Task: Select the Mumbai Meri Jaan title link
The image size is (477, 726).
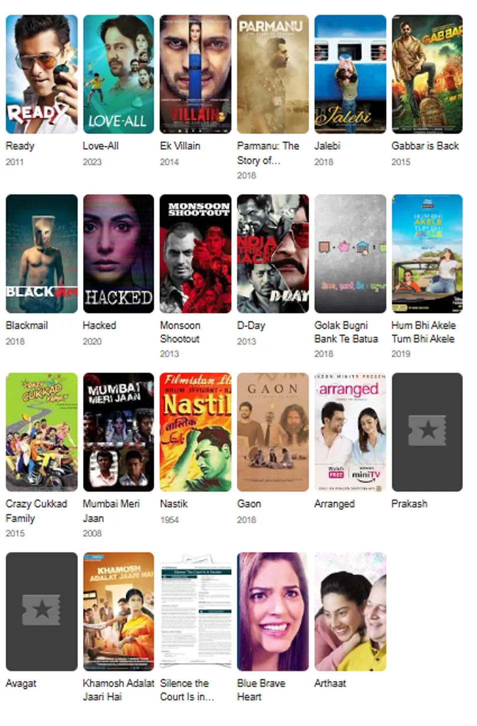Action: pyautogui.click(x=111, y=511)
